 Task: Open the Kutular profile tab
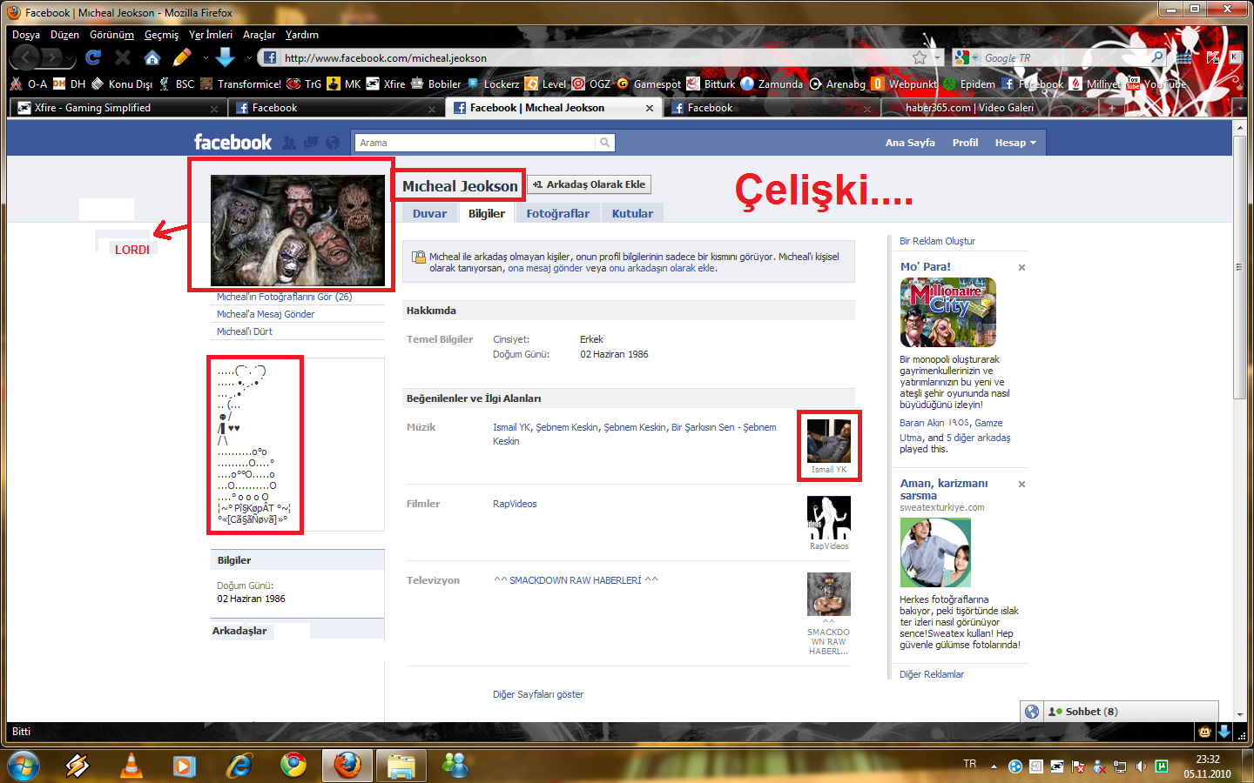coord(632,213)
